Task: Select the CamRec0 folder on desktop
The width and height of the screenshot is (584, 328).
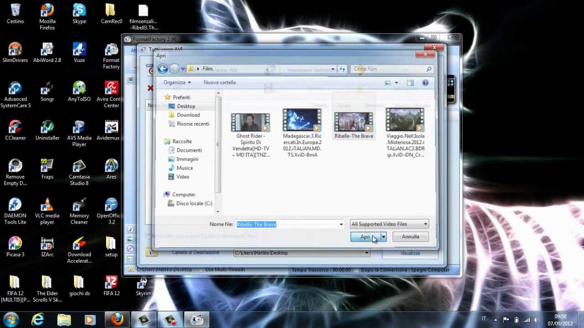Action: pyautogui.click(x=111, y=14)
